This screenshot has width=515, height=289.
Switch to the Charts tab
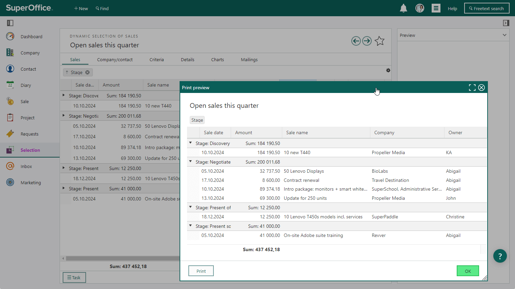click(218, 59)
